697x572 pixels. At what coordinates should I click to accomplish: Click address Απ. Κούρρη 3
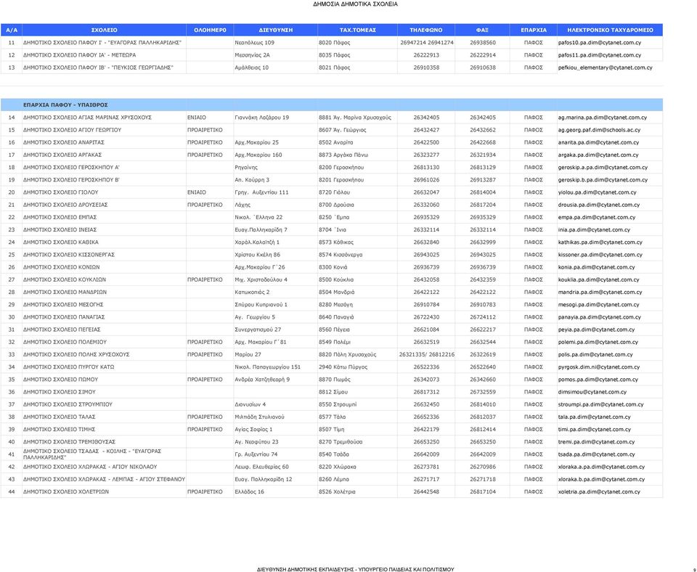tap(252, 180)
